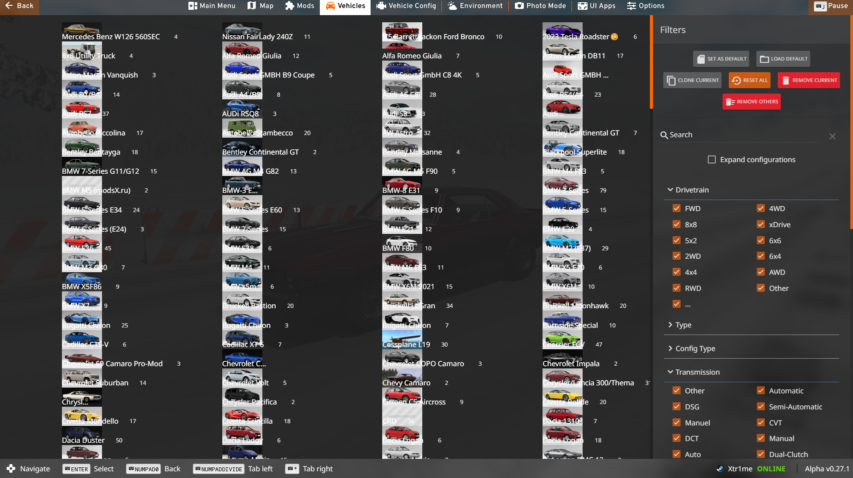Viewport: 853px width, 478px height.
Task: Uncheck the 4WD drivetrain filter
Action: pos(761,208)
